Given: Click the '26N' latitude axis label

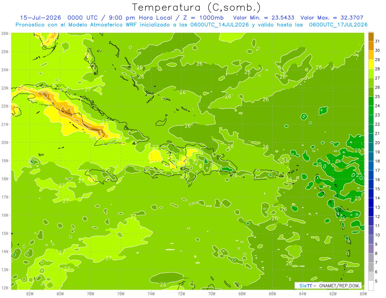Looking at the screenshot, I should pos(5,33).
